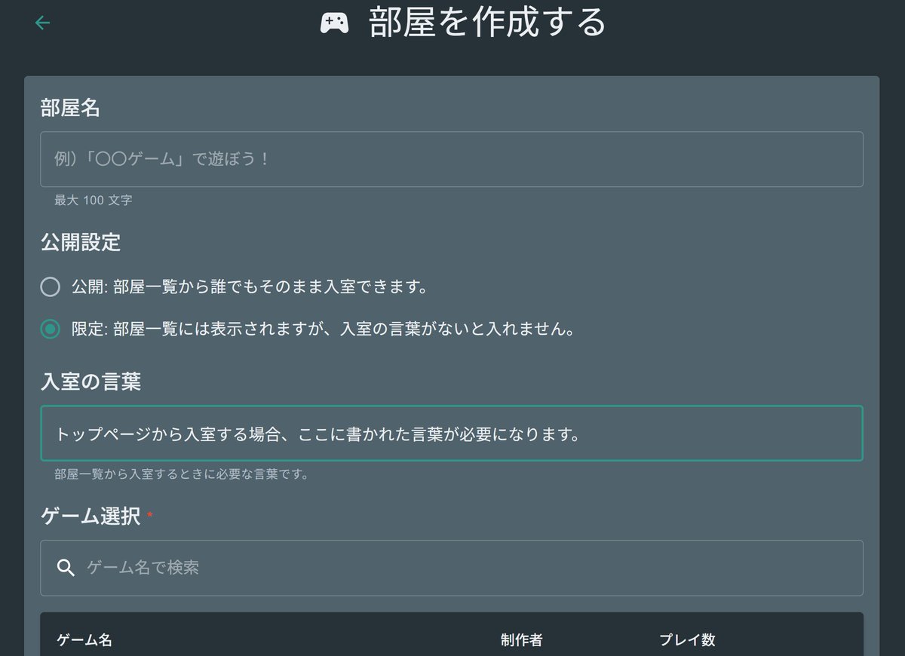Screen dimensions: 905x656
Task: Click the 最大 100 文字 hint text
Action: pos(93,201)
